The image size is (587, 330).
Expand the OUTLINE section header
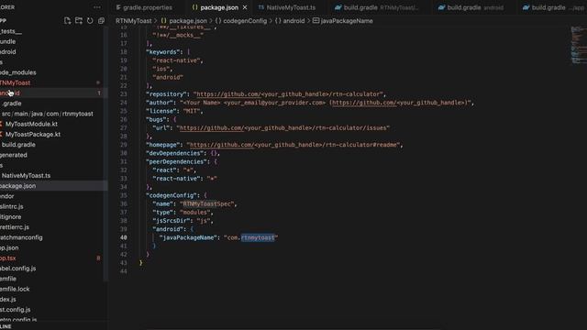coord(52,326)
